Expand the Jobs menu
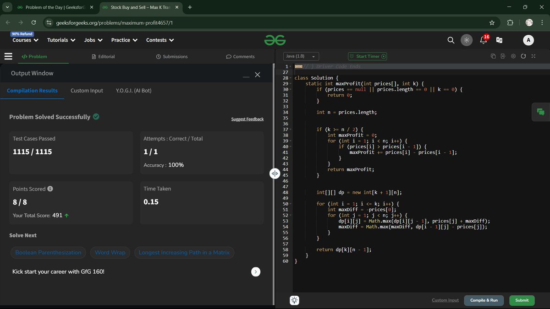Screen dimensions: 550x309 click(93, 40)
